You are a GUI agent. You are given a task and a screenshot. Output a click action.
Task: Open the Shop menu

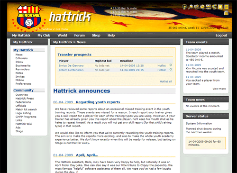pos(96,36)
